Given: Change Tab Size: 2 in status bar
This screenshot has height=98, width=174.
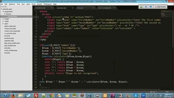Looking at the screenshot, I should [x=153, y=92].
